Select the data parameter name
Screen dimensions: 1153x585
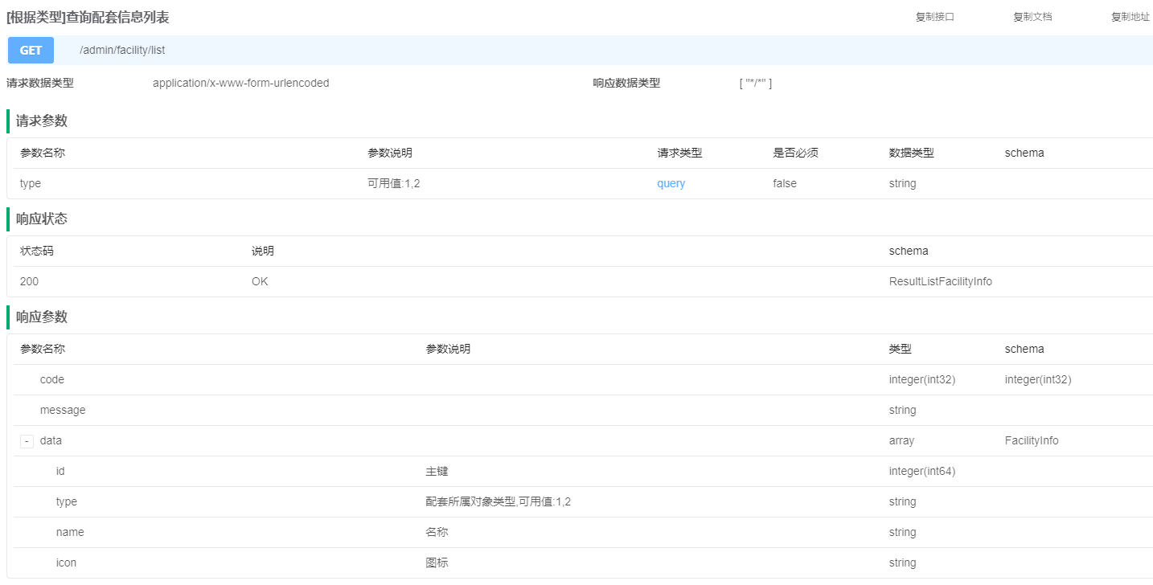point(51,440)
